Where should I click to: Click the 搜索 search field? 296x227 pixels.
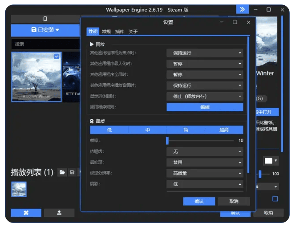pos(45,44)
